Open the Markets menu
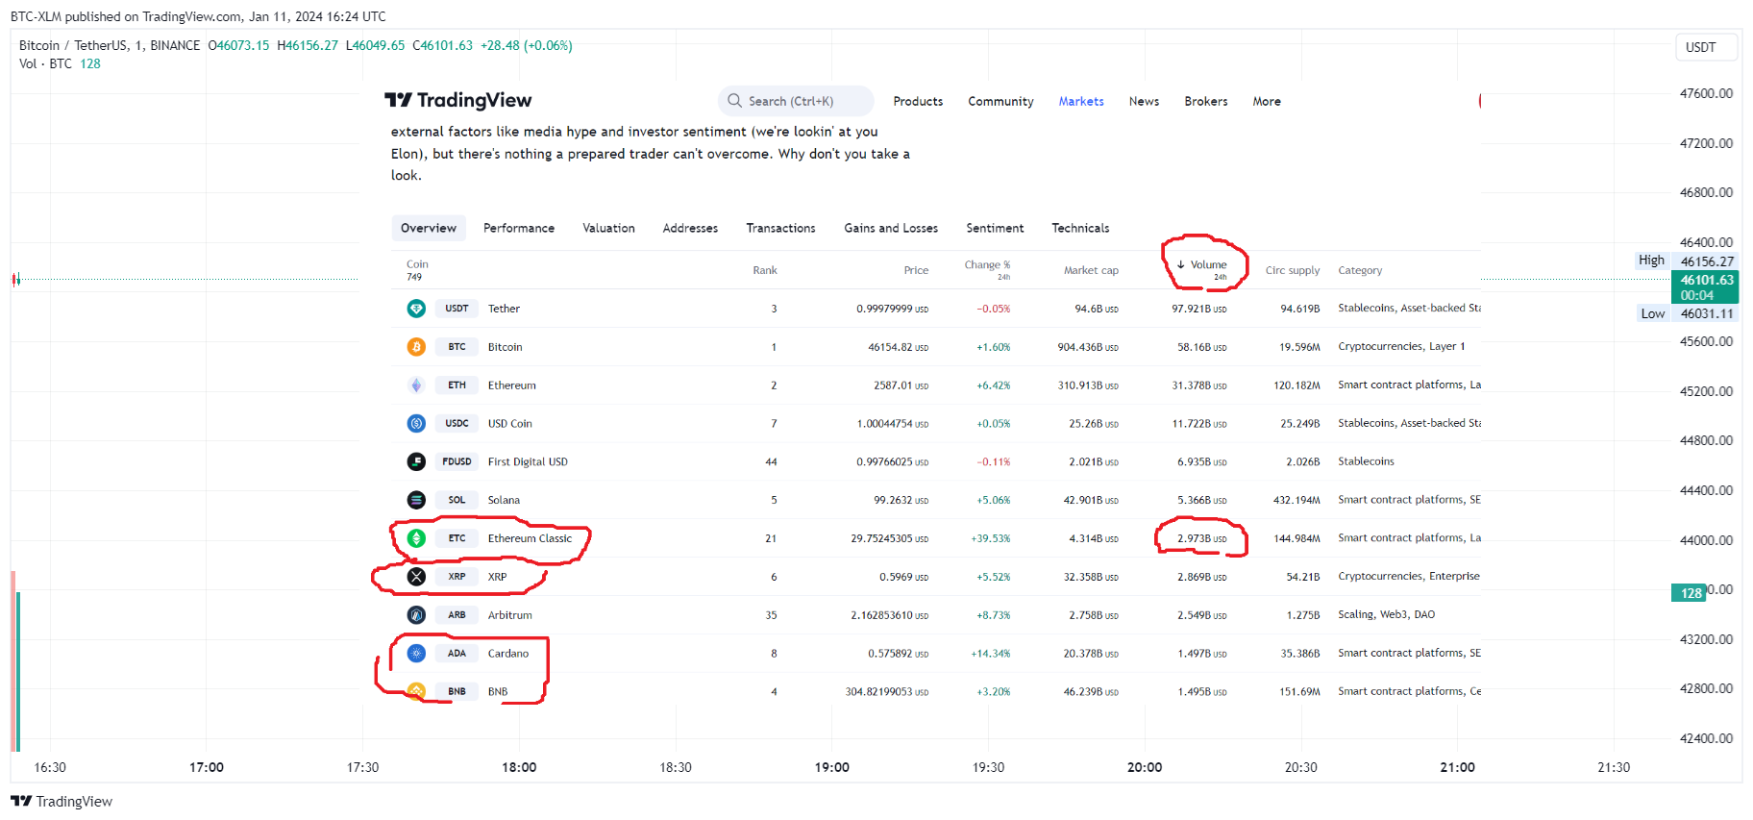This screenshot has height=820, width=1753. [x=1081, y=101]
